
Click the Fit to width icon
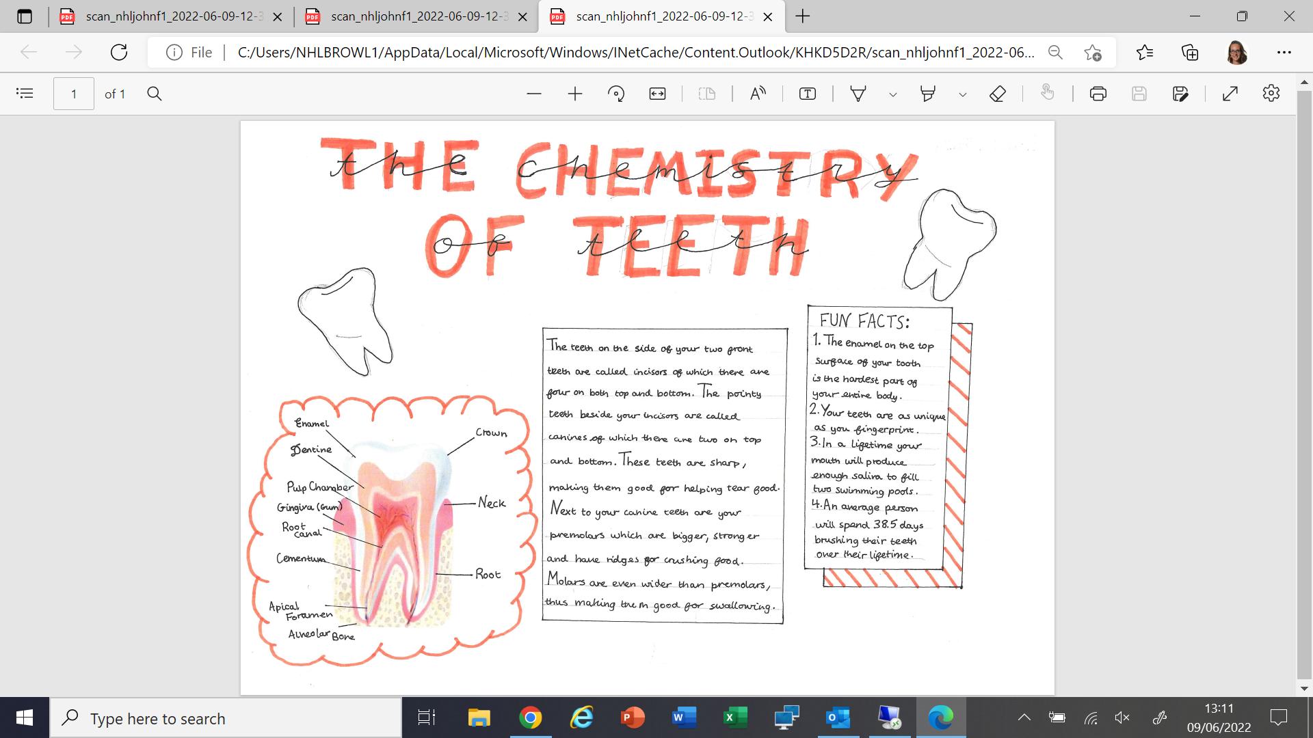point(657,94)
